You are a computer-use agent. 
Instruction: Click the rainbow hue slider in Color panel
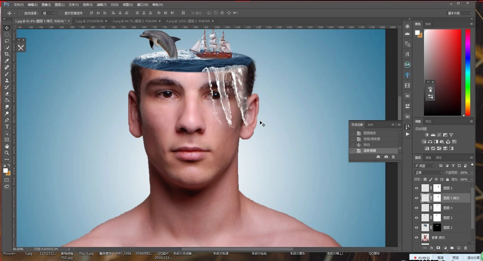468,72
